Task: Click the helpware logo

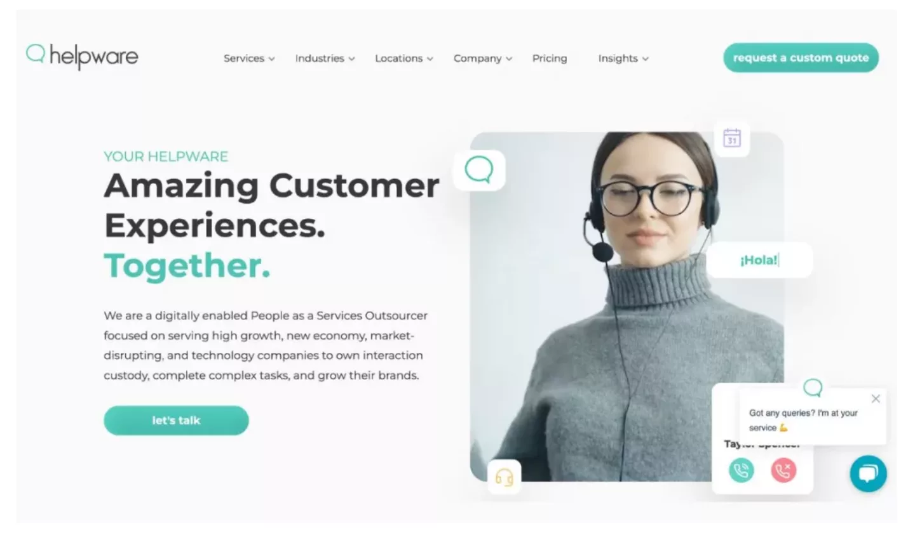Action: tap(82, 56)
